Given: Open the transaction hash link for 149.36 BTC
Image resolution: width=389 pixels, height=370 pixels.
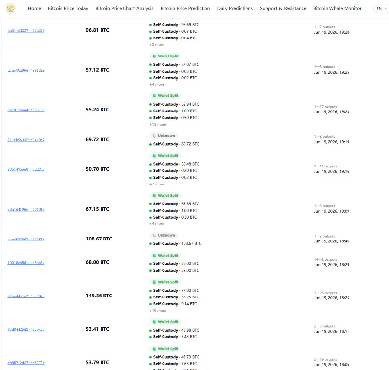Looking at the screenshot, I should (x=26, y=296).
